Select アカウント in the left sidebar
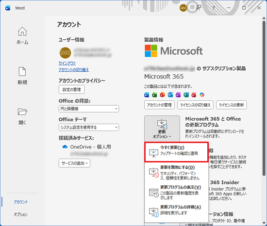Screen dimensions: 267x226 coord(20,202)
